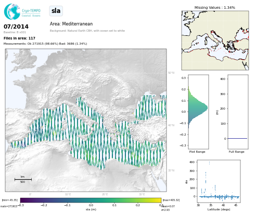The width and height of the screenshot is (256, 213).
Task: Click the 500 km scale bar
Action: point(23,179)
